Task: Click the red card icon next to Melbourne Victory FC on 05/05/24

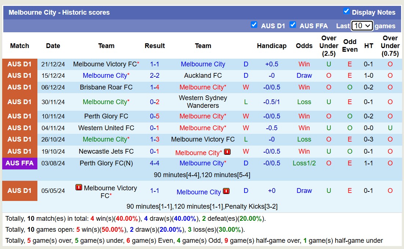Action: point(78,188)
